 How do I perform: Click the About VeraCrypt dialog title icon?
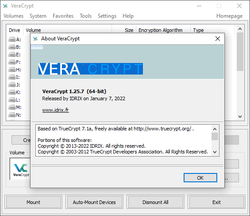[35, 39]
